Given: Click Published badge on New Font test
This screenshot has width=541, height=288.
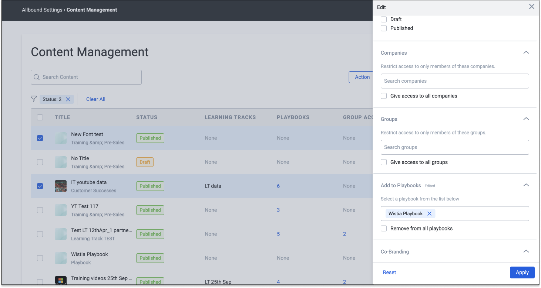Looking at the screenshot, I should 150,138.
